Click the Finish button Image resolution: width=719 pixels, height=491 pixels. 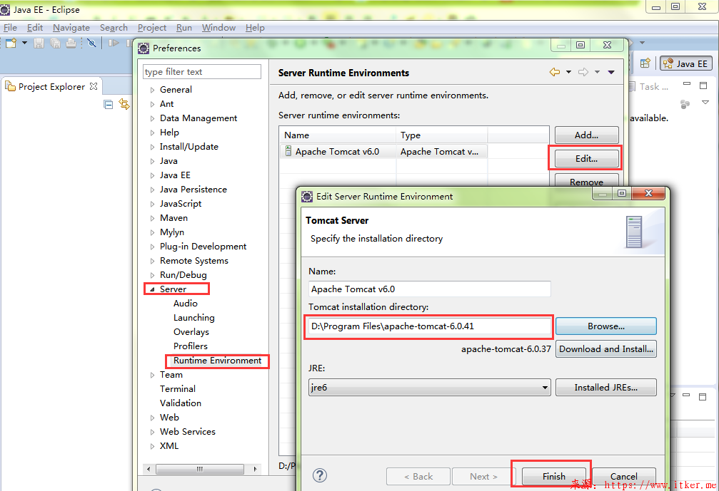pos(554,476)
